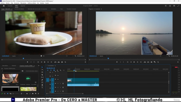The image size is (181, 102).
Task: Go to the Home screen icon
Action: pyautogui.click(x=4, y=6)
